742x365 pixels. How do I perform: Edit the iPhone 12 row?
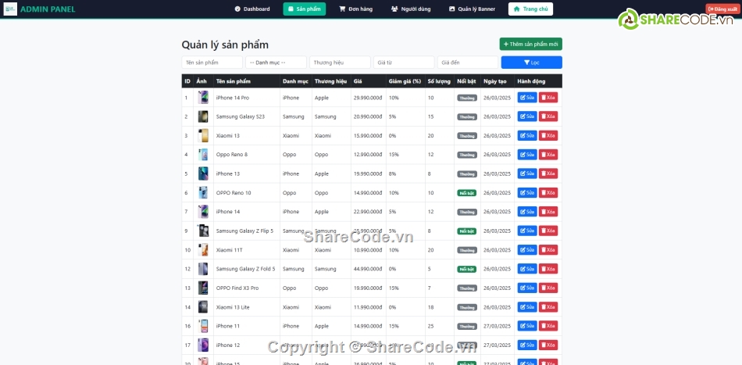pos(526,345)
